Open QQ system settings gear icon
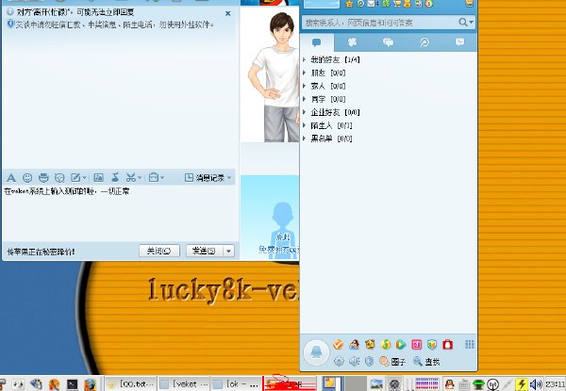This screenshot has height=391, width=566. point(339,361)
